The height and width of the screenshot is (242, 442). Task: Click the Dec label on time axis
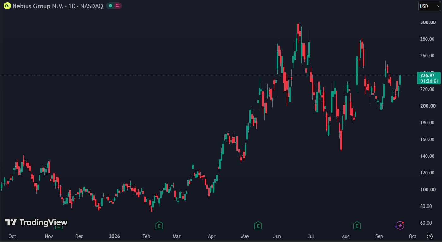pyautogui.click(x=79, y=236)
